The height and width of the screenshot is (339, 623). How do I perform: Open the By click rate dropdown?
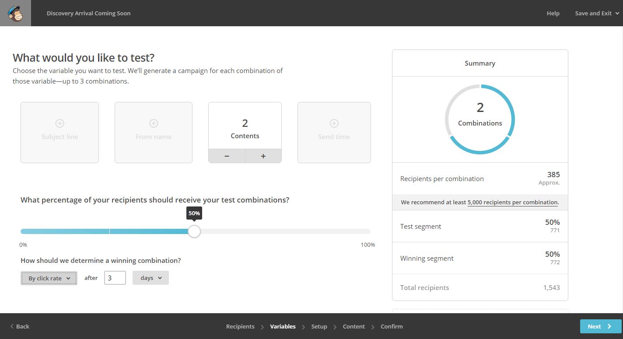coord(49,278)
